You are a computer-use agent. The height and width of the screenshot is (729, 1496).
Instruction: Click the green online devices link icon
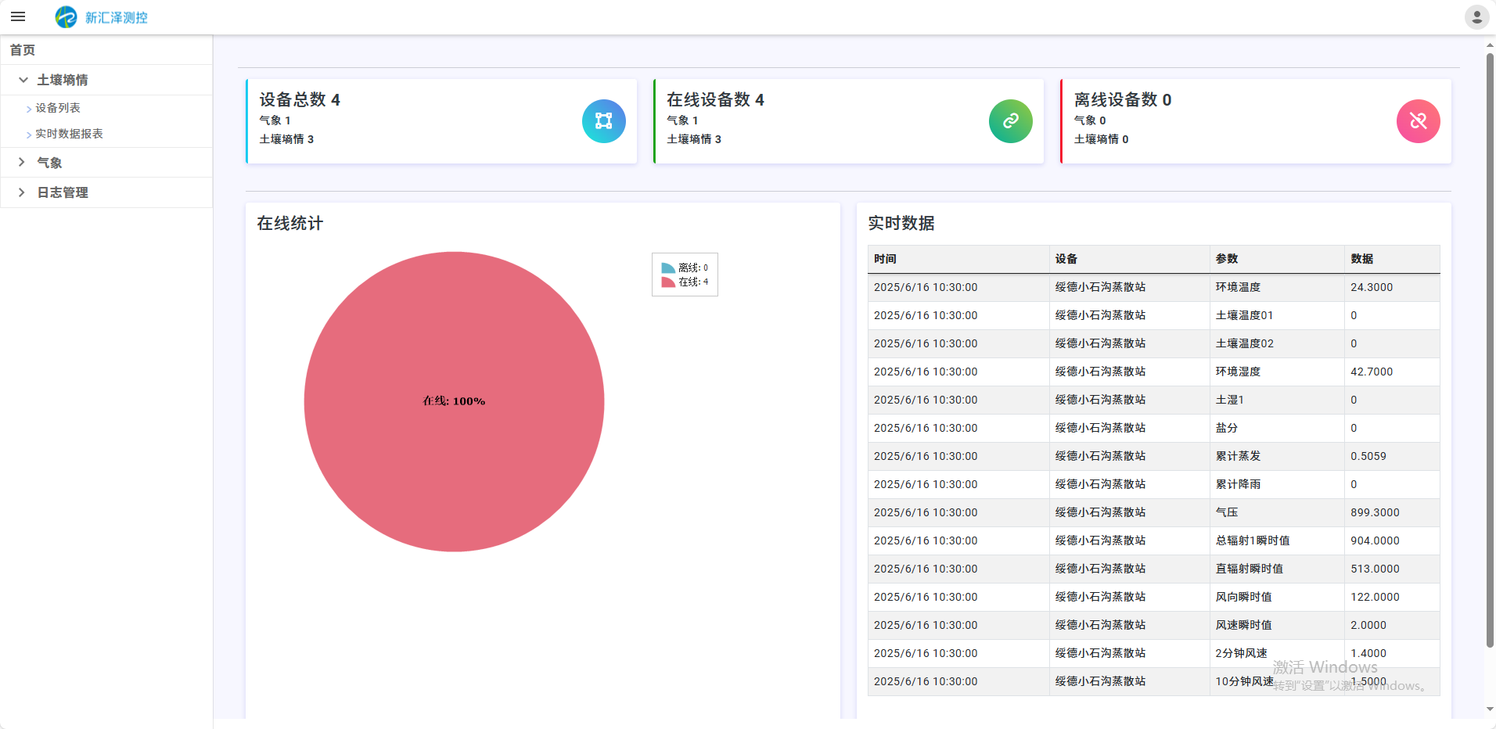pyautogui.click(x=1011, y=121)
